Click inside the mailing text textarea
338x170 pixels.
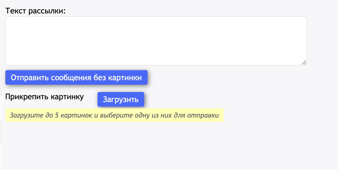156,41
